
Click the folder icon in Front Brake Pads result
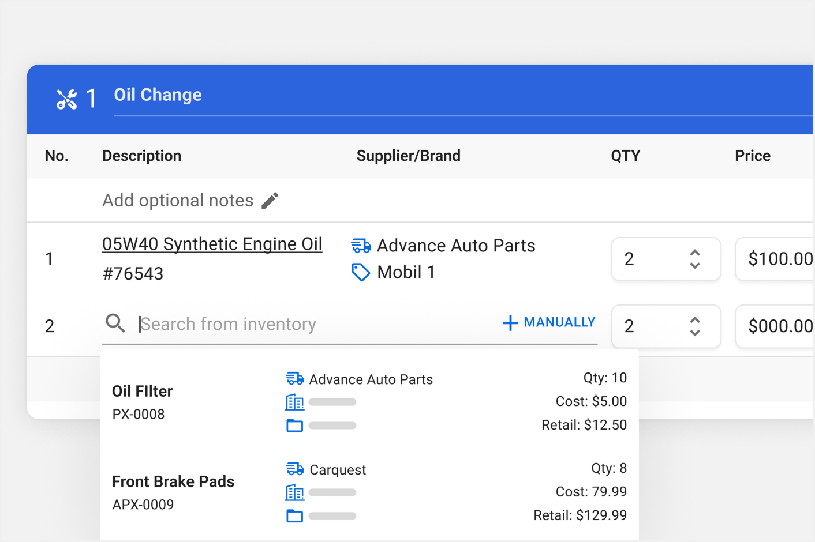coord(295,516)
